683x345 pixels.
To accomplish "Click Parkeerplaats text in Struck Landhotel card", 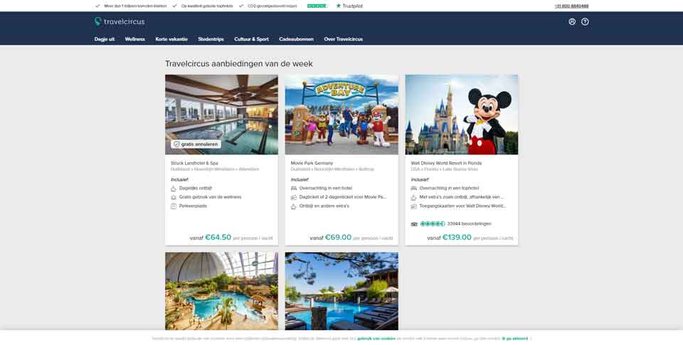I will click(193, 206).
